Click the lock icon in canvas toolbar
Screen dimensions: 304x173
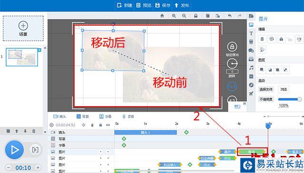pos(196,16)
